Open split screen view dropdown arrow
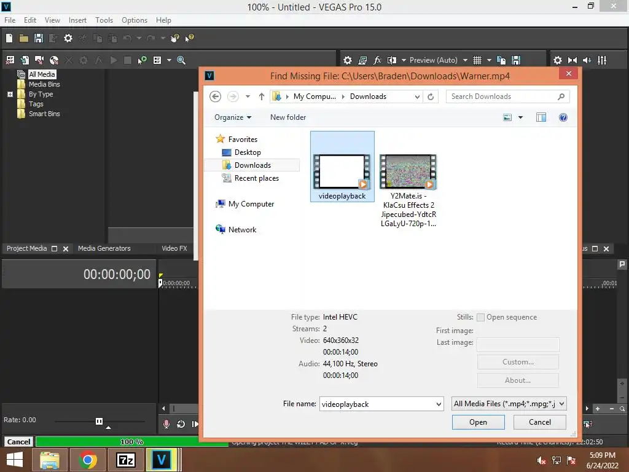This screenshot has width=629, height=472. pyautogui.click(x=404, y=60)
